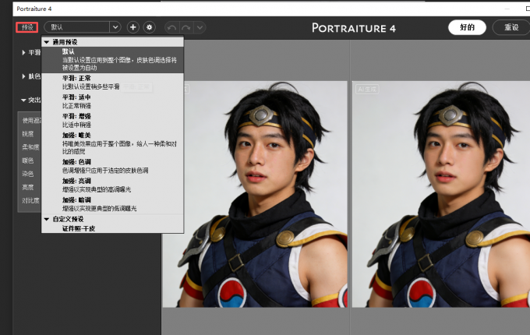Collapse the 自定义预设 group
530x335 pixels.
tap(46, 219)
